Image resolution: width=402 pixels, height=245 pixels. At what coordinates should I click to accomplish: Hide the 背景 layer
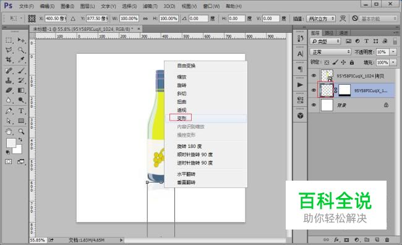(x=314, y=105)
